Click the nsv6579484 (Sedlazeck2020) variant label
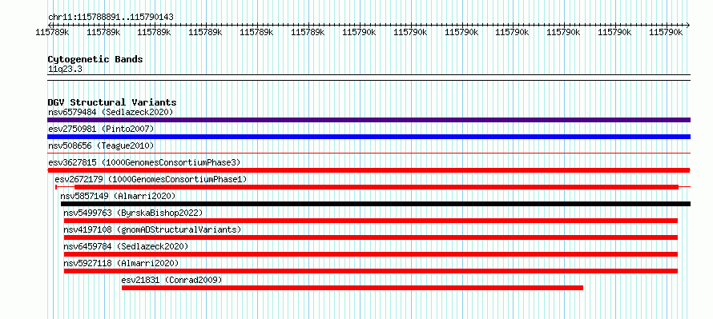The width and height of the screenshot is (713, 319). point(111,112)
